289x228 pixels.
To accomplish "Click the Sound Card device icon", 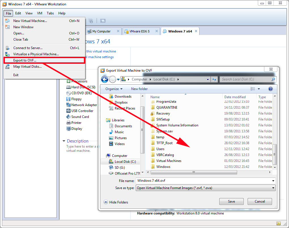I will [68, 117].
